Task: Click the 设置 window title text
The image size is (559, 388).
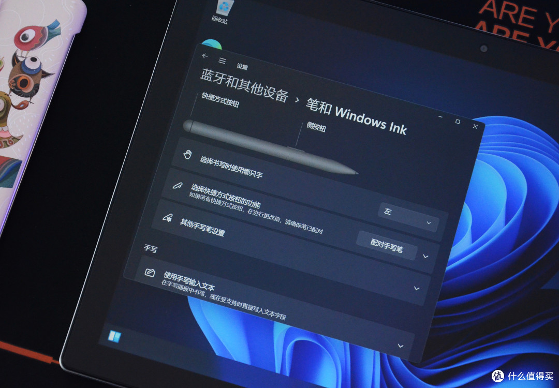Action: point(242,66)
